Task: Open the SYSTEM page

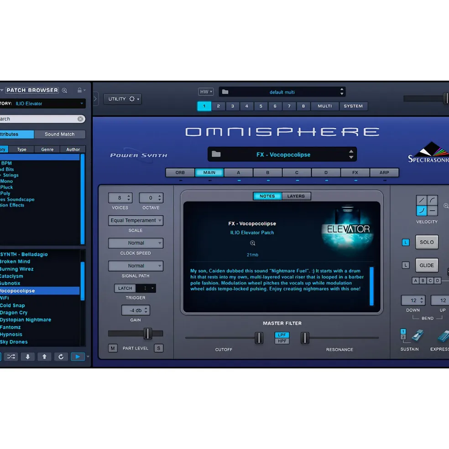Action: (353, 106)
